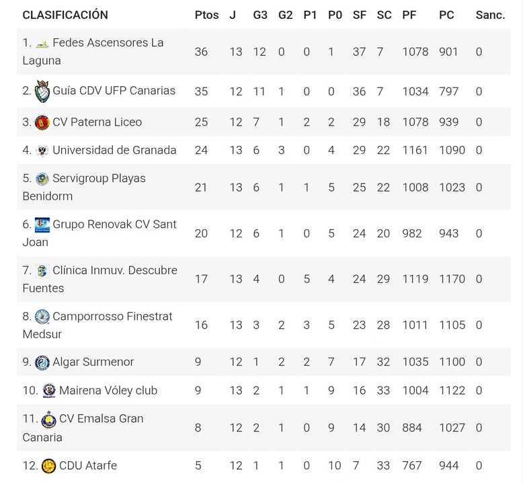The width and height of the screenshot is (523, 484).
Task: Click the CLASIFICACIÓN table header
Action: 65,15
